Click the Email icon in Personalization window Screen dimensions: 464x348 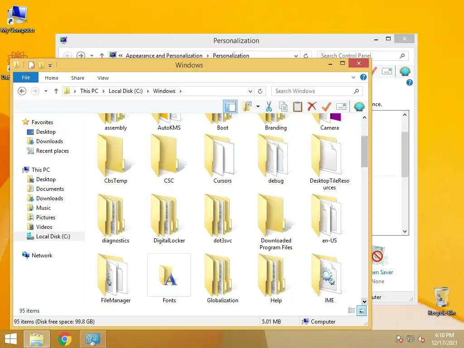387,71
